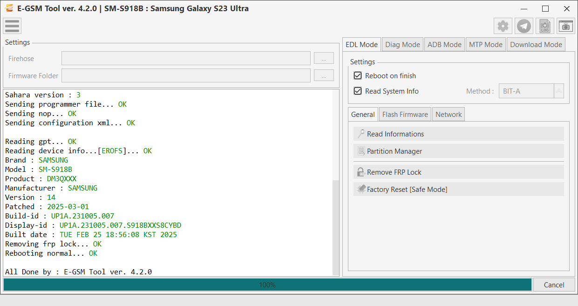Click Partition Manager list icon
578x306 pixels.
[x=360, y=151]
